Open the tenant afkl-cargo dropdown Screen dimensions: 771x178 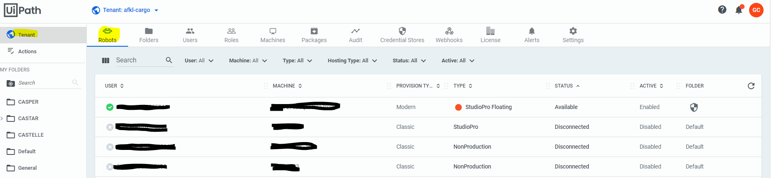point(130,10)
